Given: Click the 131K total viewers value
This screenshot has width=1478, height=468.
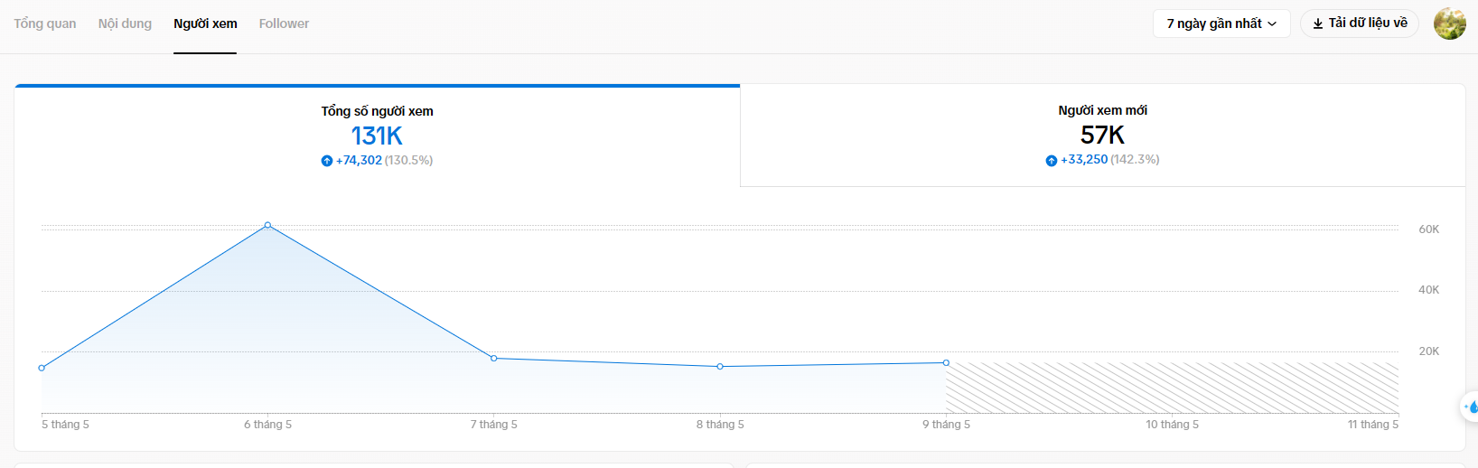Looking at the screenshot, I should (x=377, y=136).
